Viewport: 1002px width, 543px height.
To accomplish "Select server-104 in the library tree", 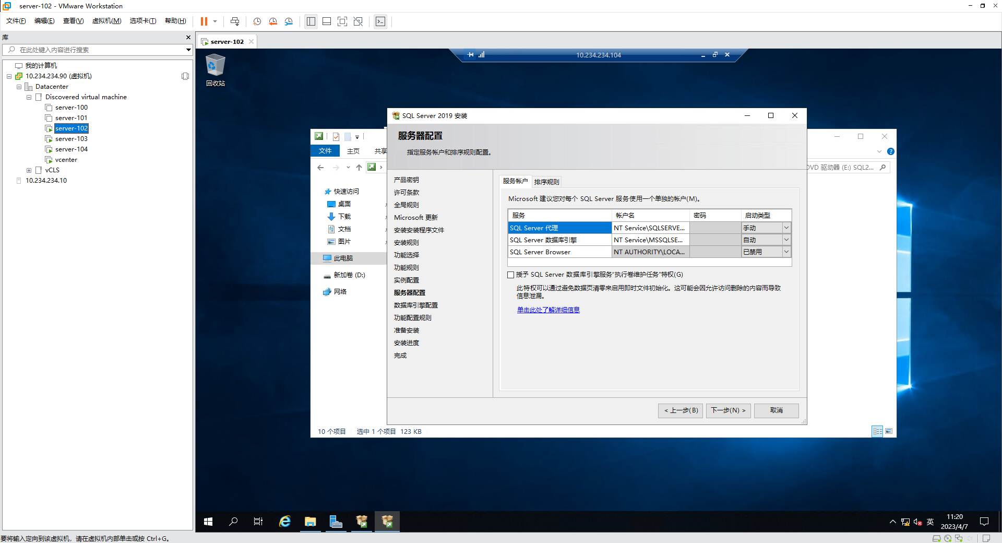I will (x=71, y=149).
